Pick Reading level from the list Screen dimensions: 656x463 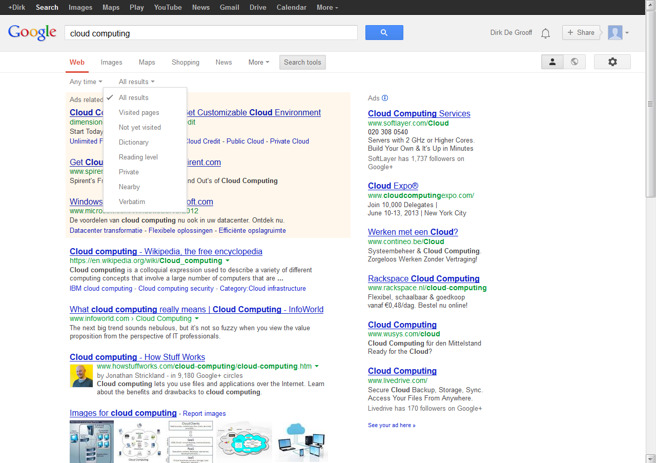(145, 157)
